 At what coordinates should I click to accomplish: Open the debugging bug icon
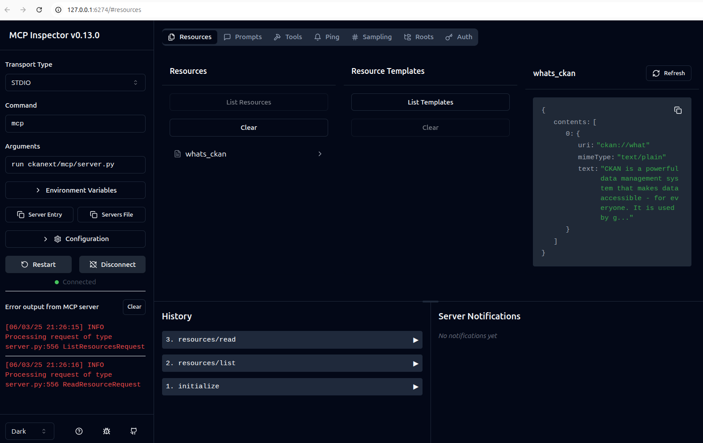106,431
